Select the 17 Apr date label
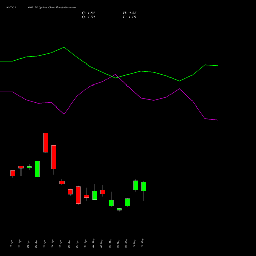Image resolution: width=256 pixels, height=256 pixels. pos(12,244)
